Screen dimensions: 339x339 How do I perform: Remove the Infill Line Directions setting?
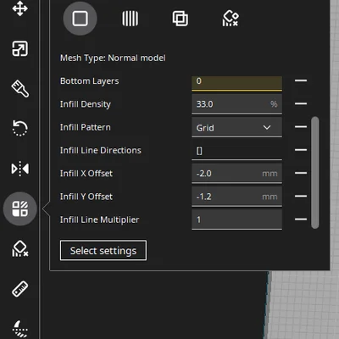(301, 150)
